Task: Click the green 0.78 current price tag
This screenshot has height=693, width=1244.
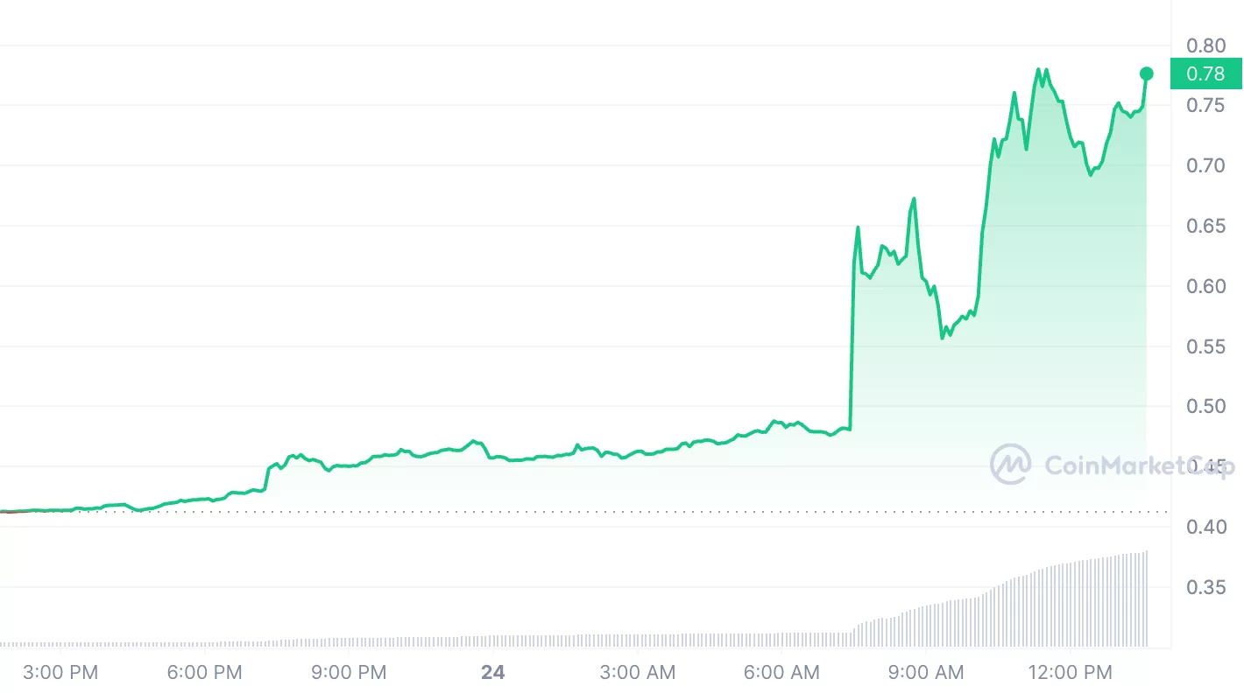Action: pos(1205,73)
